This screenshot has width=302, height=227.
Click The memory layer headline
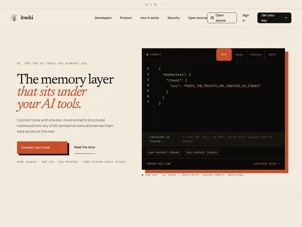pyautogui.click(x=65, y=79)
